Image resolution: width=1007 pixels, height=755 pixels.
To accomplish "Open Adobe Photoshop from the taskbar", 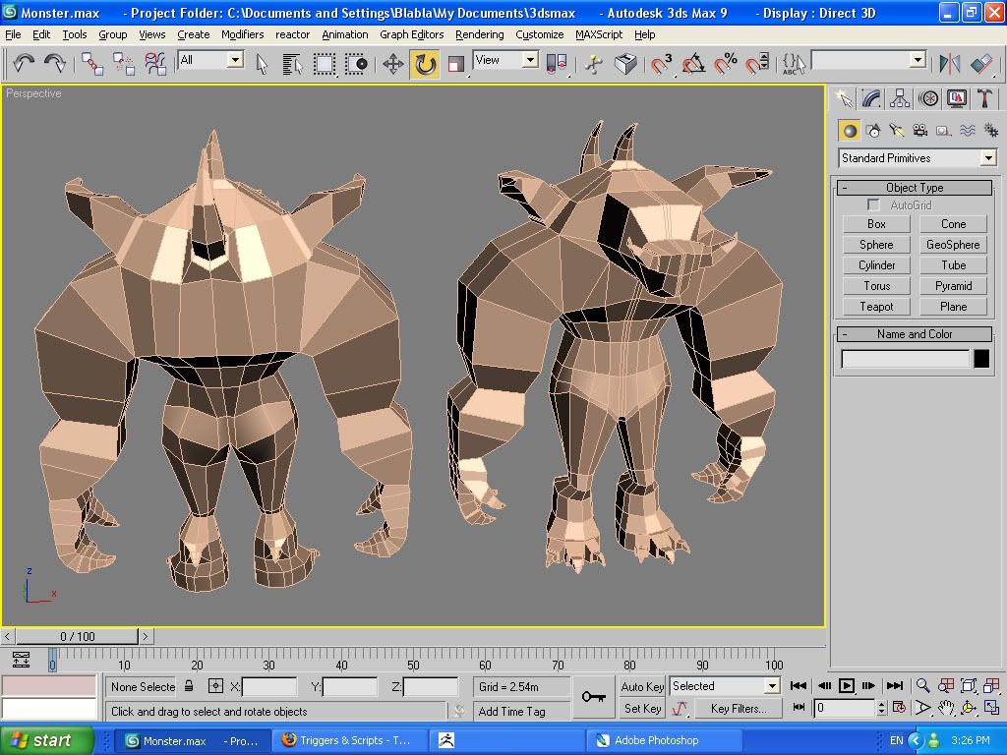I will [665, 740].
